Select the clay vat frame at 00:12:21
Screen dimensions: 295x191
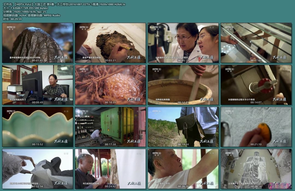click(183, 85)
